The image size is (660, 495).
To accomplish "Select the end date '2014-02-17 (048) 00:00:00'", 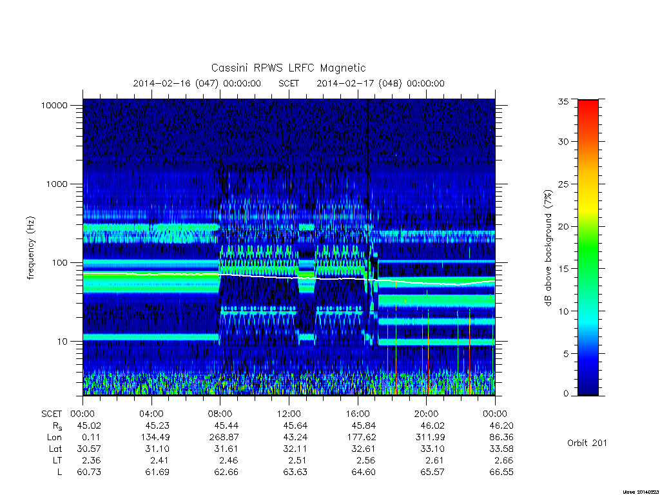I will click(380, 83).
